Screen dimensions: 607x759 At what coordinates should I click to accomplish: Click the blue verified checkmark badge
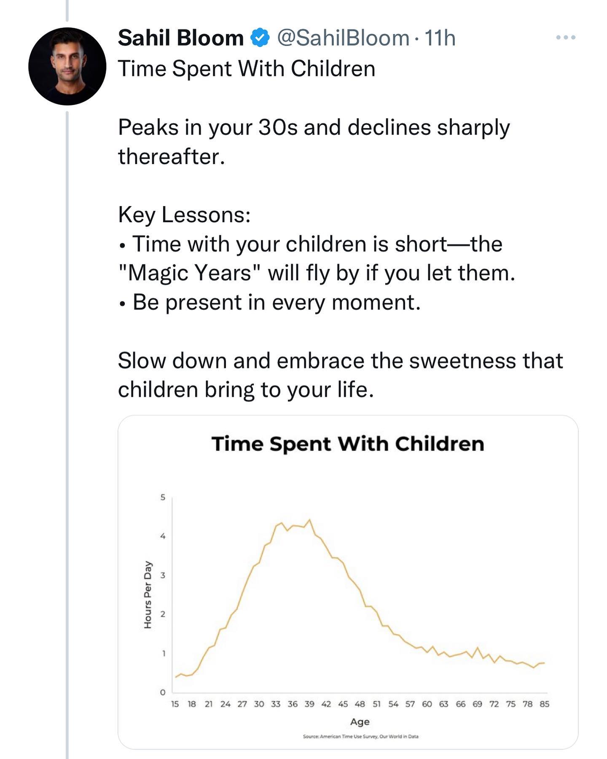(x=260, y=38)
